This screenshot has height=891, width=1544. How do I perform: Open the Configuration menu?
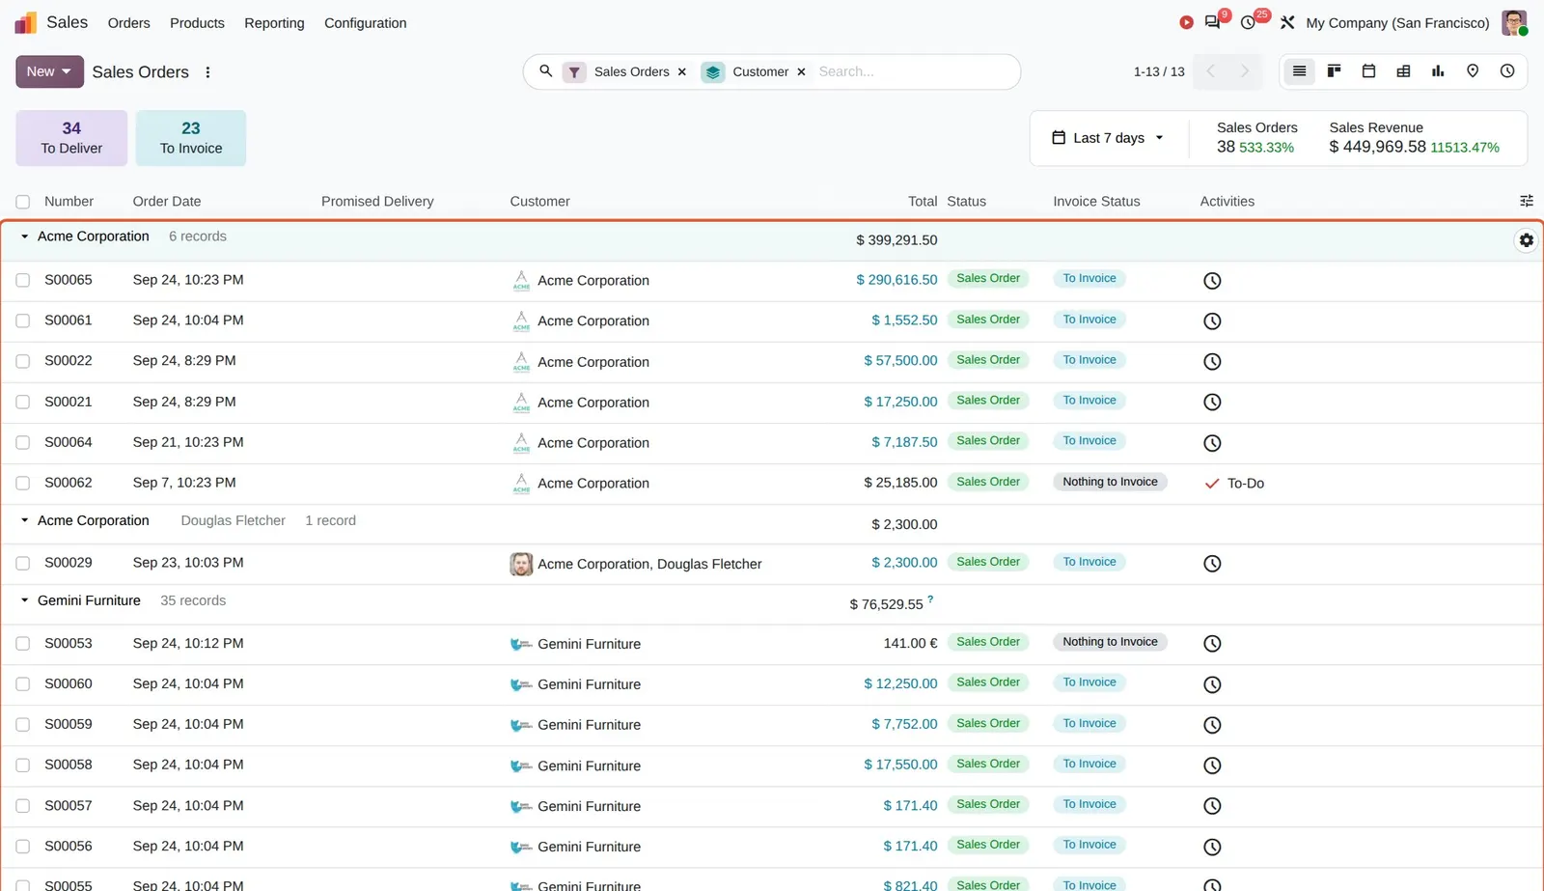[x=365, y=23]
